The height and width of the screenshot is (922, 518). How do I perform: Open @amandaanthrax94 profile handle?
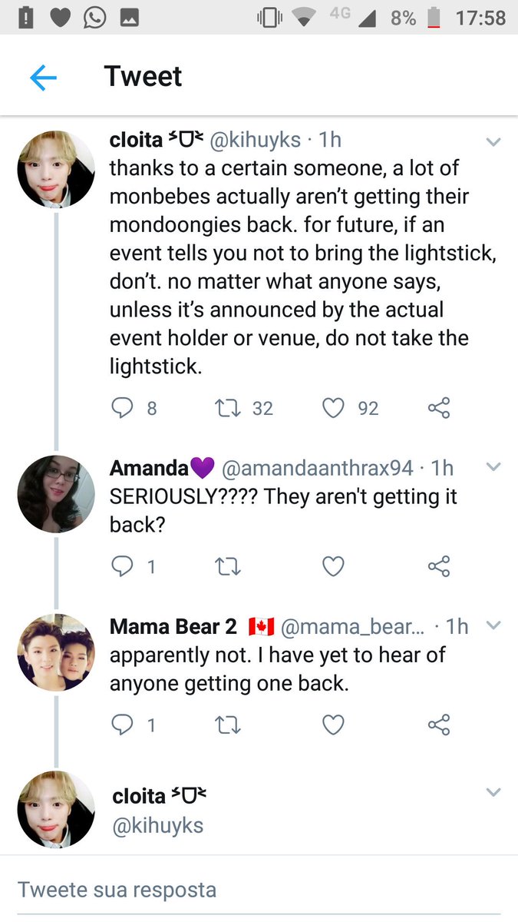click(x=317, y=467)
